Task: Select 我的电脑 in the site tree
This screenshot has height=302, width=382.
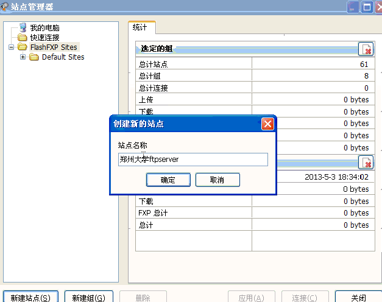Action: (x=45, y=28)
